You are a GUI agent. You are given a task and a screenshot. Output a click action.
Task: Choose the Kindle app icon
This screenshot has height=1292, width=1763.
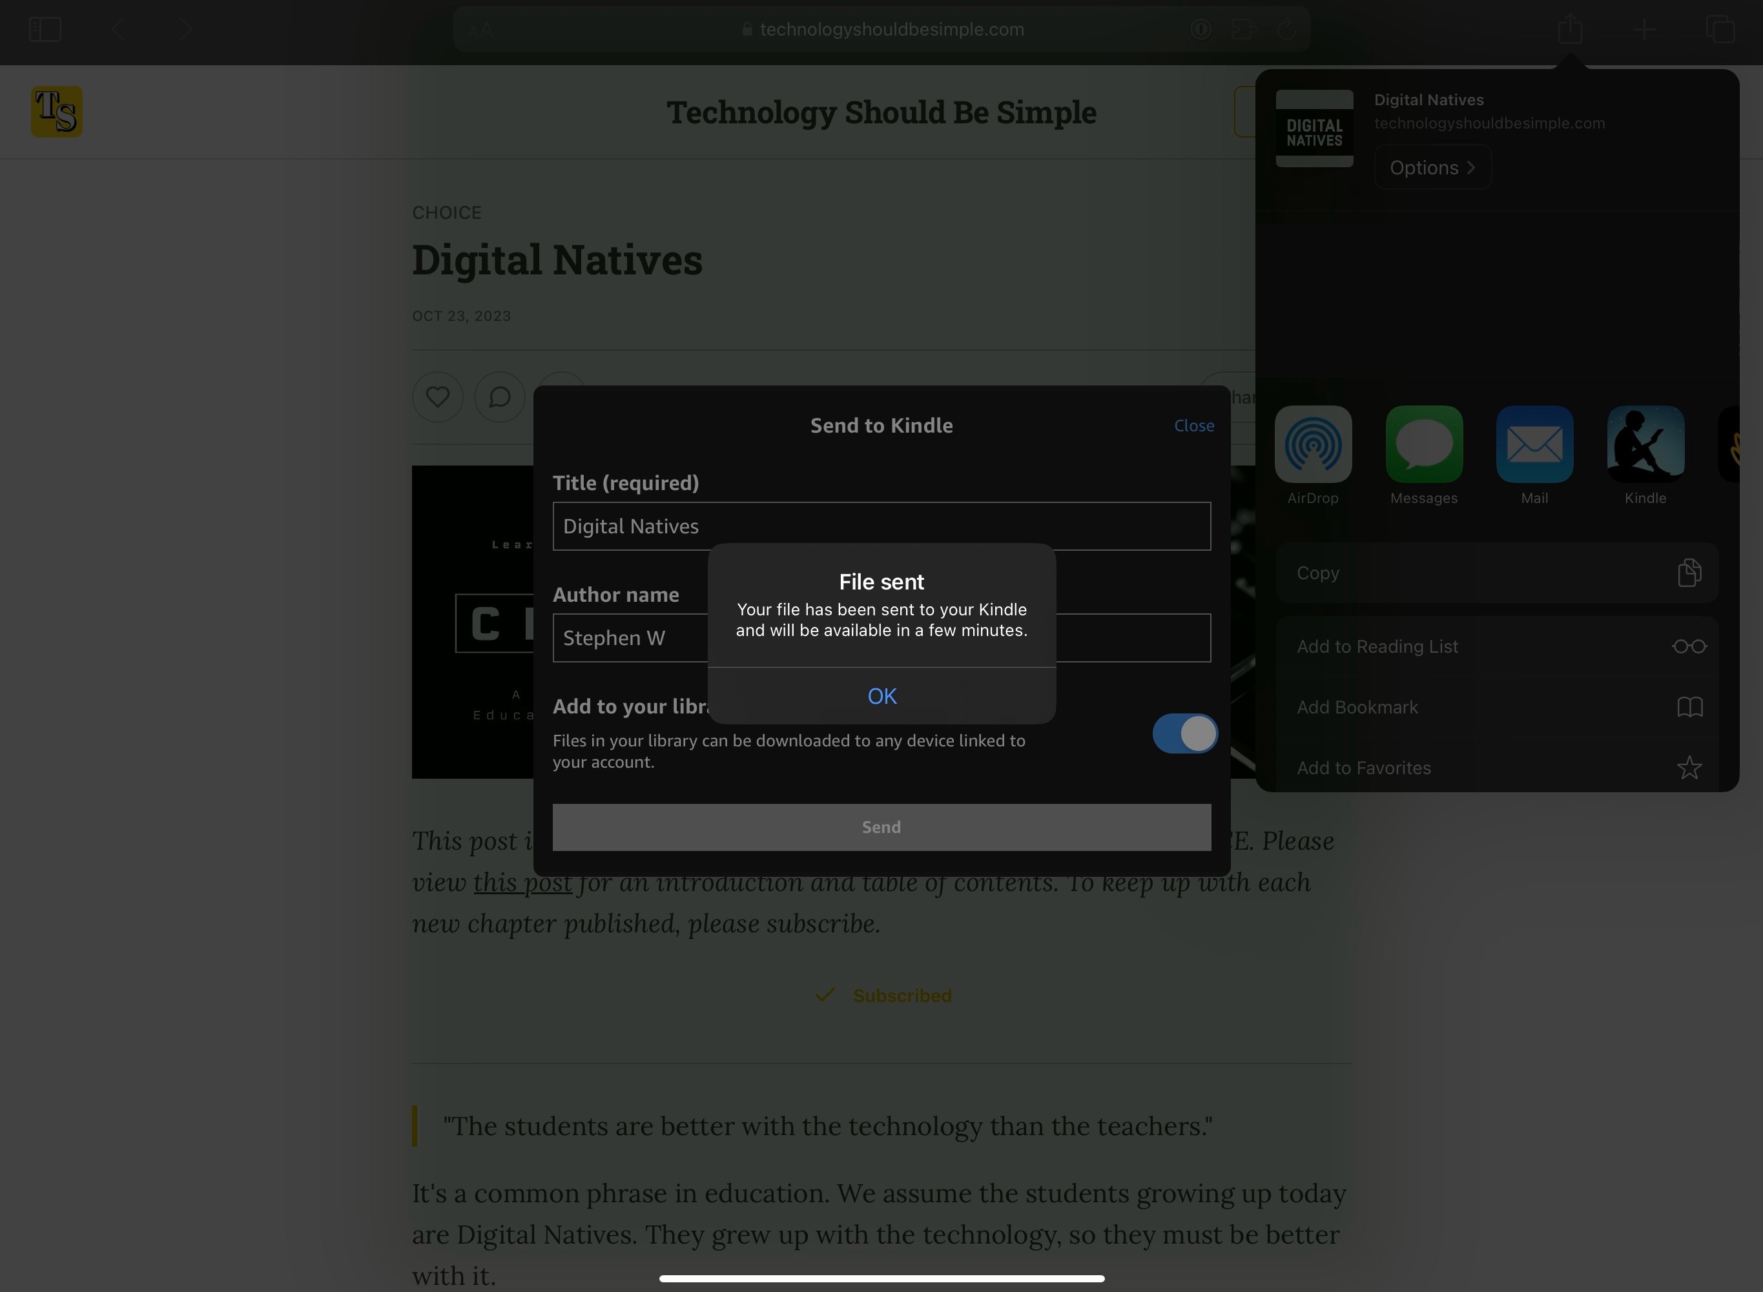pyautogui.click(x=1645, y=444)
